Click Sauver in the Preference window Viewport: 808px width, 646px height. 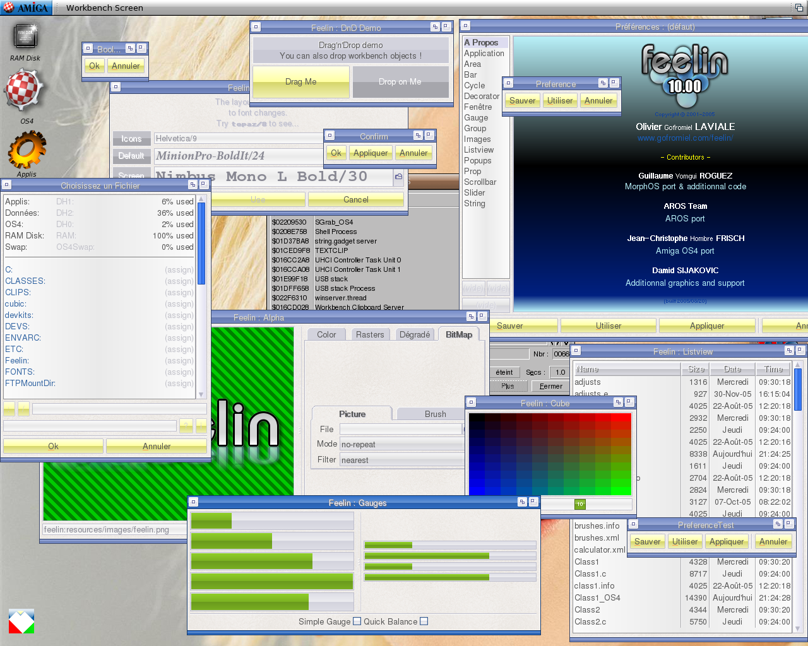pyautogui.click(x=523, y=100)
